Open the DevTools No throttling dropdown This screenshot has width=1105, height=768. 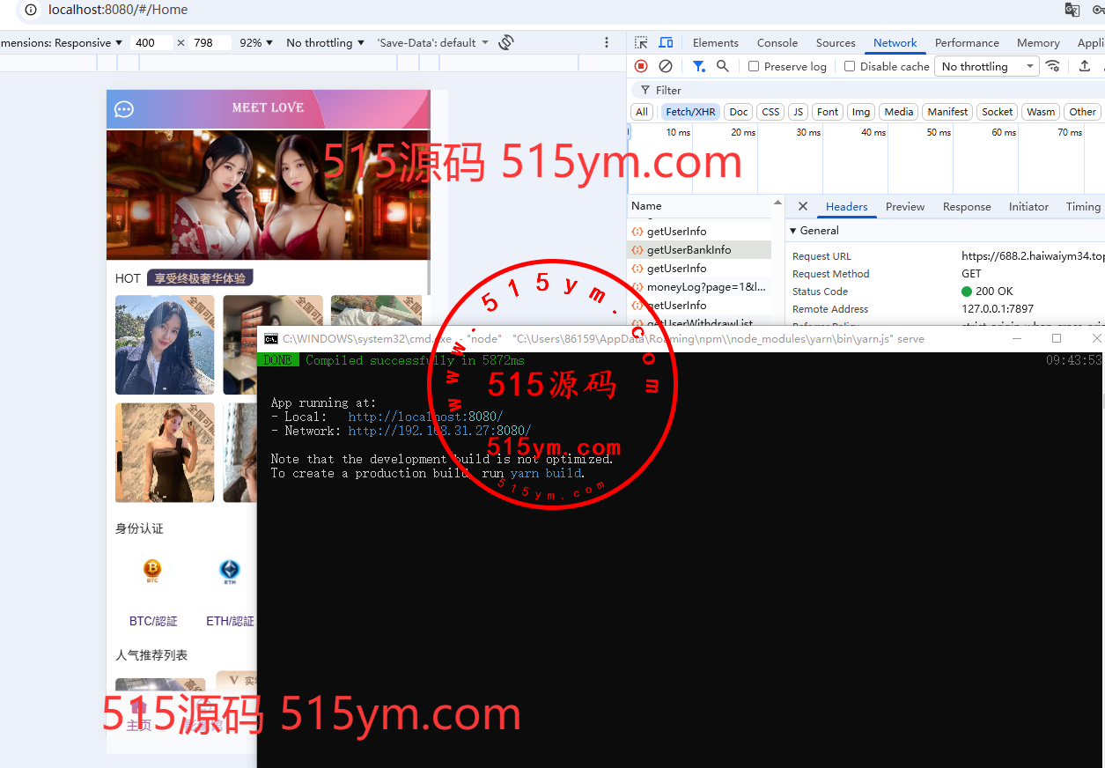pos(986,66)
